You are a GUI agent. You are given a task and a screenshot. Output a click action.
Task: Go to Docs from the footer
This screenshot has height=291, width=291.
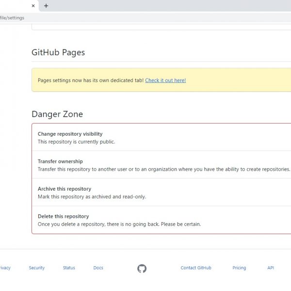(x=98, y=268)
